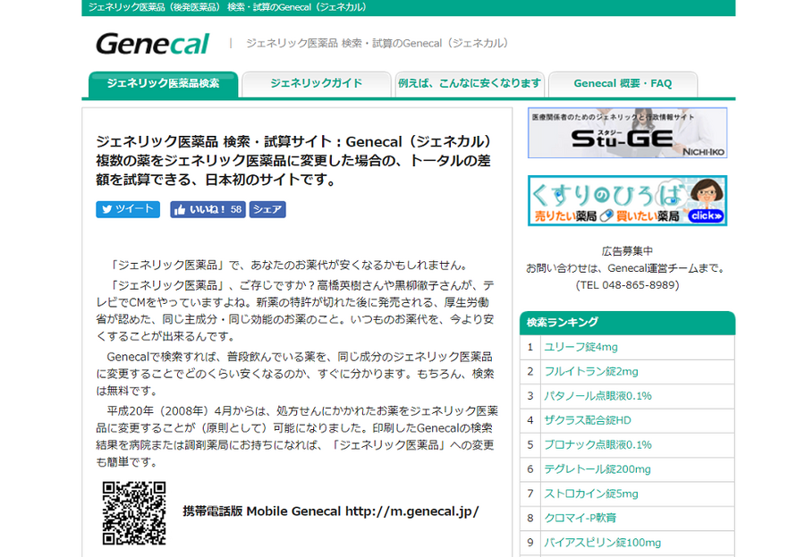Open the ジェネリック医薬品検索 tab
Viewport: 805px width, 557px height.
pyautogui.click(x=163, y=84)
